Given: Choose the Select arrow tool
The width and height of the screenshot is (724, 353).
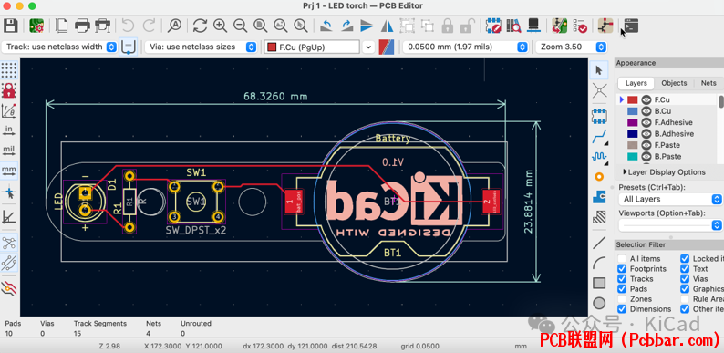Looking at the screenshot, I should click(599, 70).
